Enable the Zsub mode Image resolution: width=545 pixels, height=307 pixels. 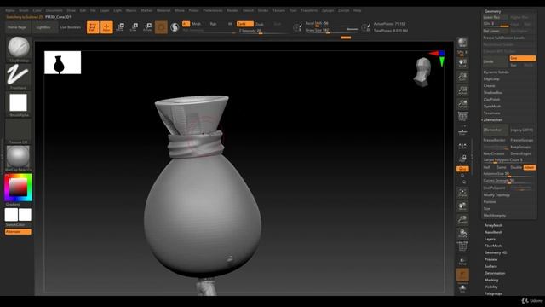pyautogui.click(x=260, y=25)
